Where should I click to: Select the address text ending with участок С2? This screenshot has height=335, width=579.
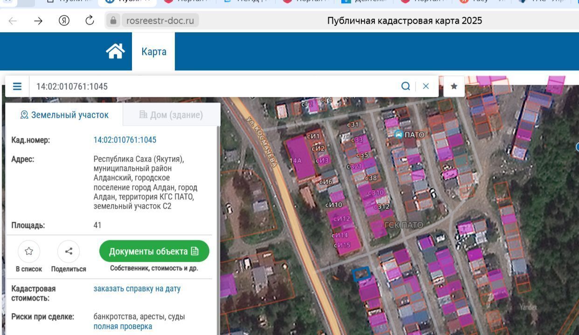(145, 183)
